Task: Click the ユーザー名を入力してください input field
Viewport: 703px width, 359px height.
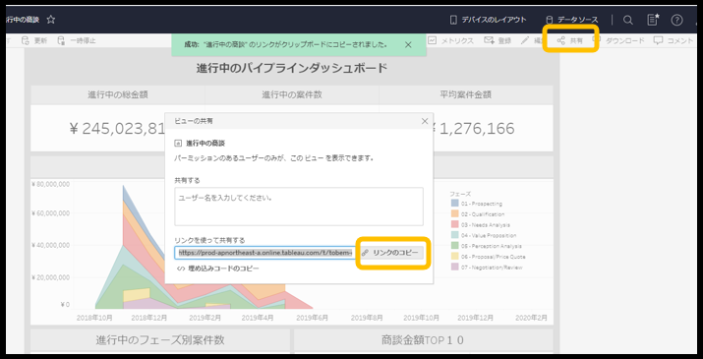Action: pos(299,207)
